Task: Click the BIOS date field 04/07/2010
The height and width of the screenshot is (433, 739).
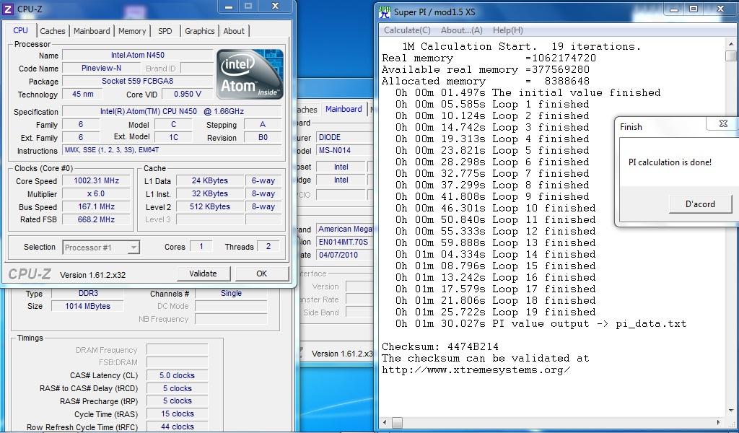Action: (x=344, y=255)
